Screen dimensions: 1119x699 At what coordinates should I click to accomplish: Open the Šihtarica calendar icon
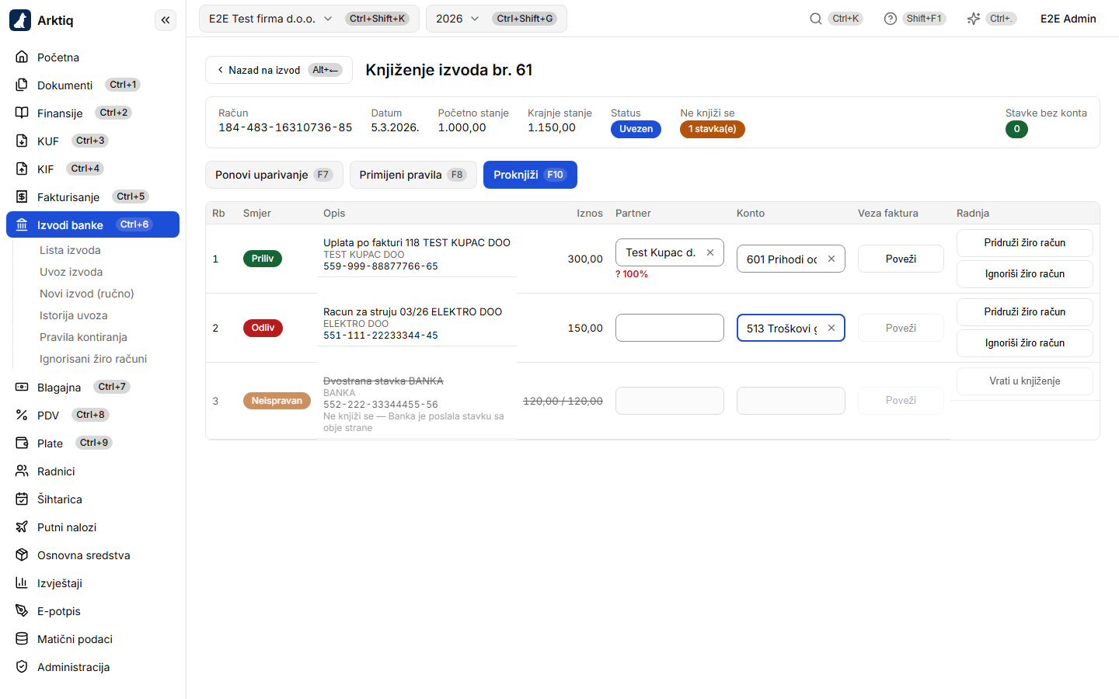click(22, 499)
